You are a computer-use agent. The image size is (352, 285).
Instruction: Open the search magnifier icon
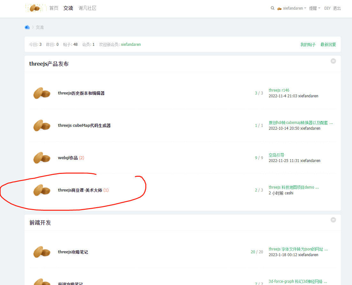click(272, 8)
